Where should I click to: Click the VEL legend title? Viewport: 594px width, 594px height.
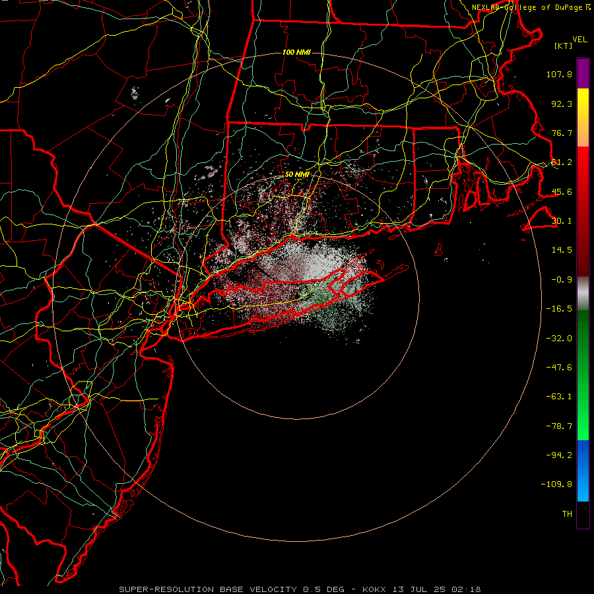coord(580,40)
